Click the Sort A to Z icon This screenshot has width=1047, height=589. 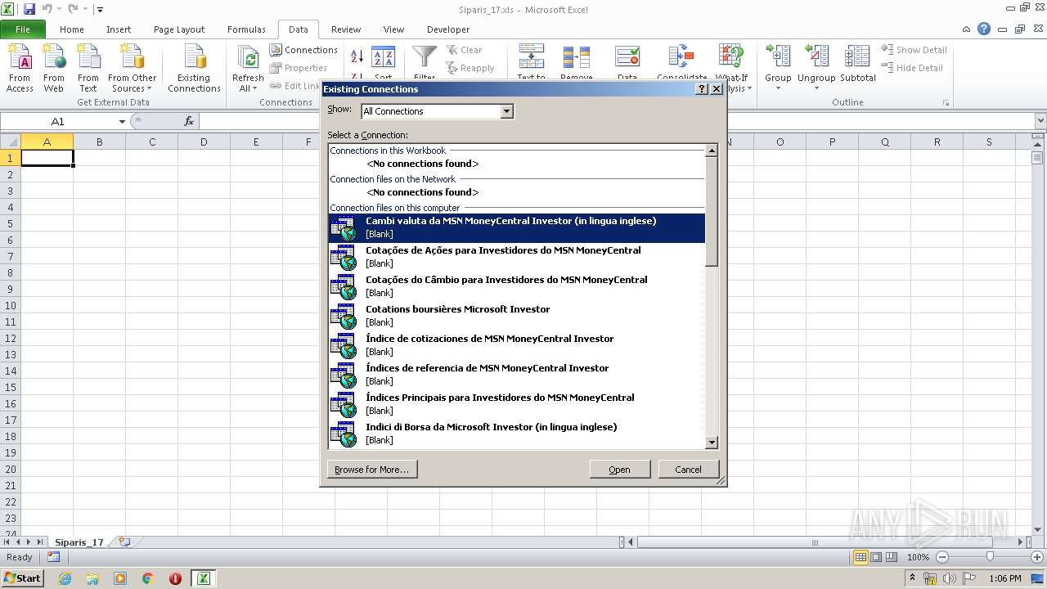coord(357,56)
